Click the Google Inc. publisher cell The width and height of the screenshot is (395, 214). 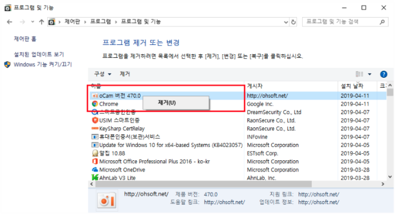260,104
